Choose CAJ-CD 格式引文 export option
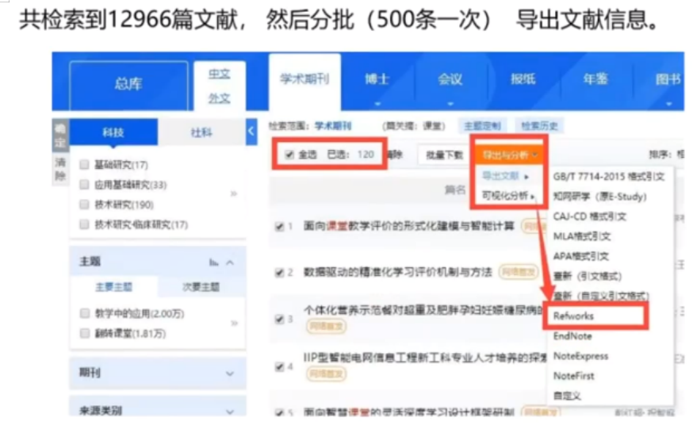The image size is (693, 433). 590,216
